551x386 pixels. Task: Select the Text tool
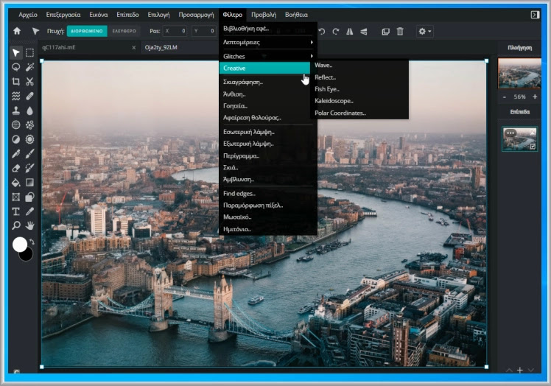(15, 211)
